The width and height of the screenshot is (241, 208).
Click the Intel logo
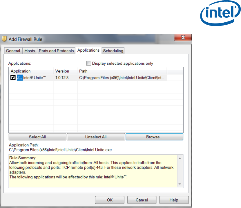(x=220, y=13)
